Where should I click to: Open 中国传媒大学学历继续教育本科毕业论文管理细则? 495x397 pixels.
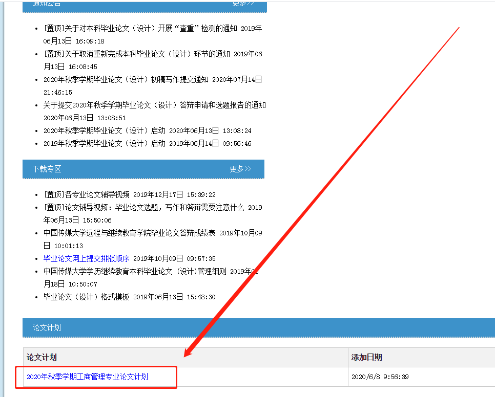coord(135,271)
